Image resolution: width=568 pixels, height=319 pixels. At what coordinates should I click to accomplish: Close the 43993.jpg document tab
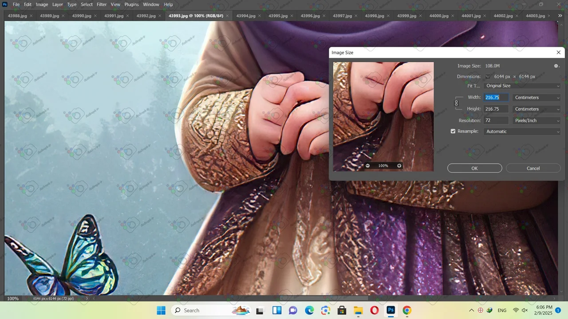click(228, 16)
